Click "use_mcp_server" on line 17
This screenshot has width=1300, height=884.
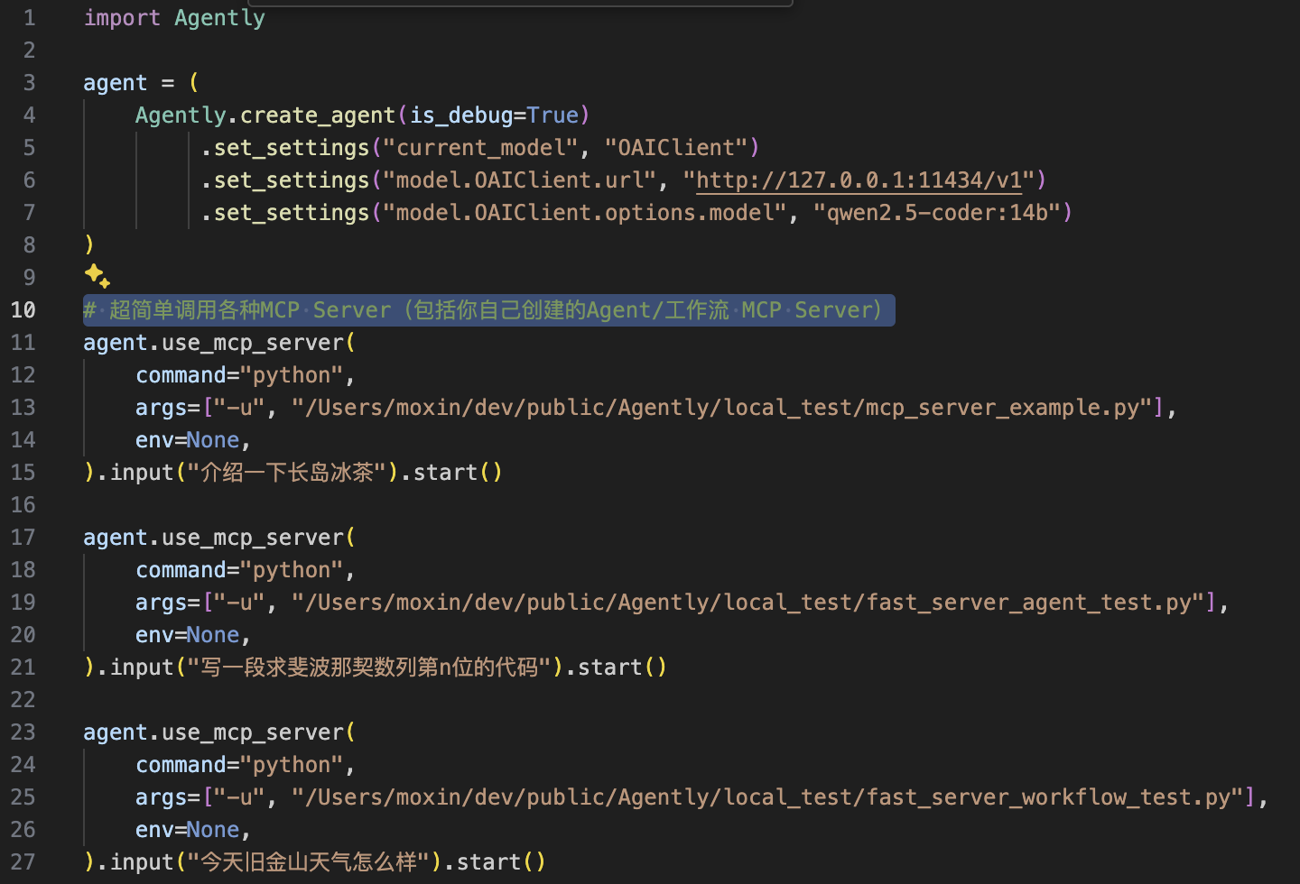point(253,538)
